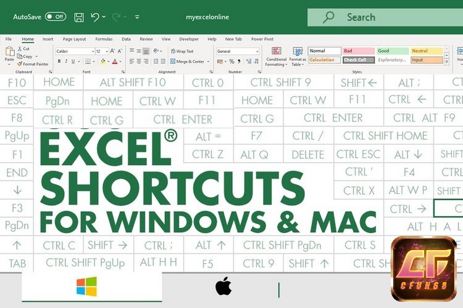The width and height of the screenshot is (463, 308).
Task: Click the Format as Table icon
Action: click(298, 51)
